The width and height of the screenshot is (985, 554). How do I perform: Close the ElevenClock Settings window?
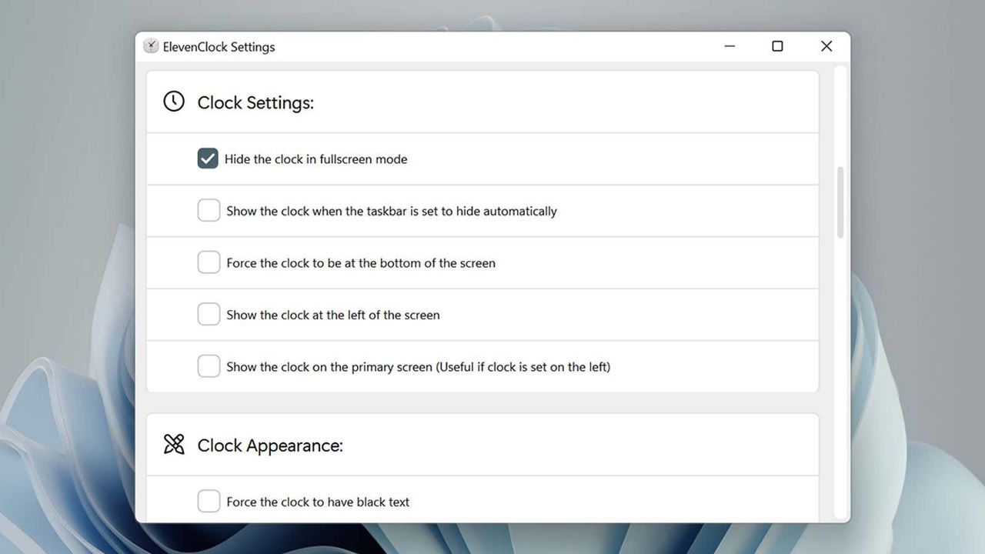(826, 46)
